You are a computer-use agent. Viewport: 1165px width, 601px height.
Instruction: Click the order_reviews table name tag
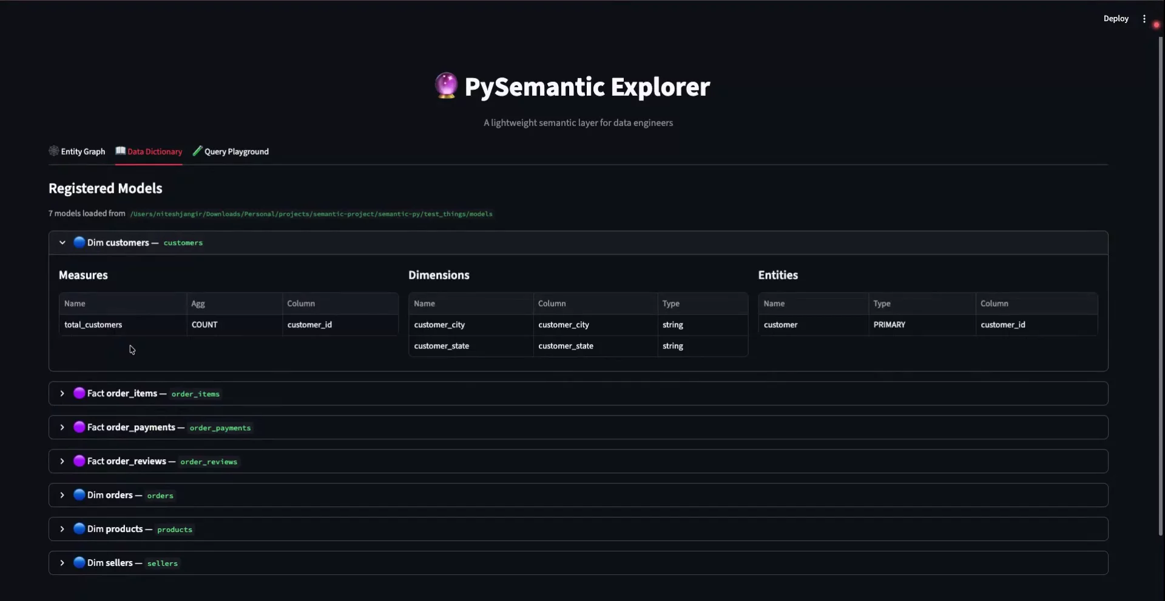209,462
